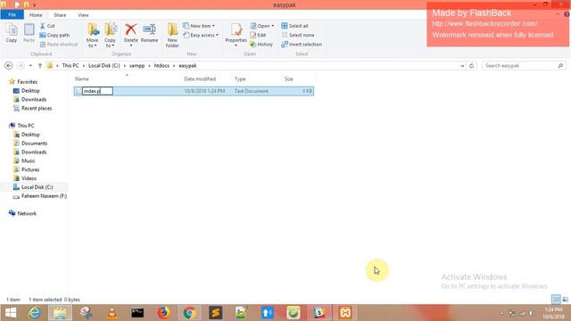Expand the address bar history dropdown
Viewport: 571px width, 321px height.
[x=462, y=65]
